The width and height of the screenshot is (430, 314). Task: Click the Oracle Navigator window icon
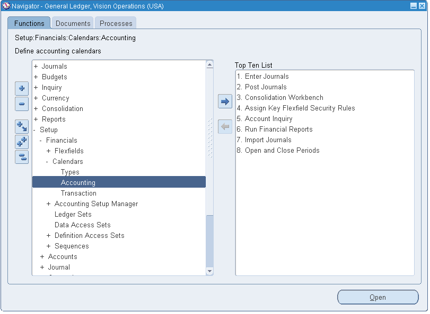coord(6,6)
